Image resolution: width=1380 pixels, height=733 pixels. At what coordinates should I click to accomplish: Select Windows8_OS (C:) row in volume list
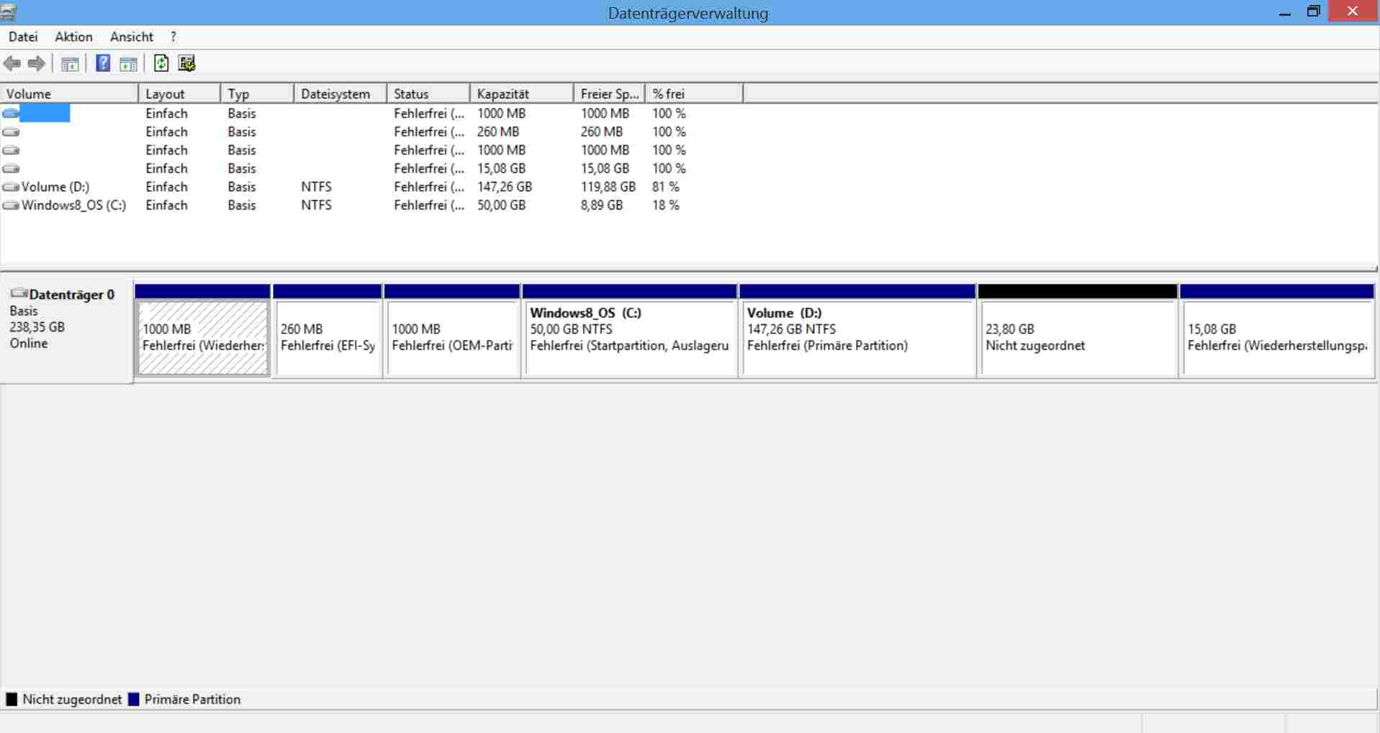73,205
